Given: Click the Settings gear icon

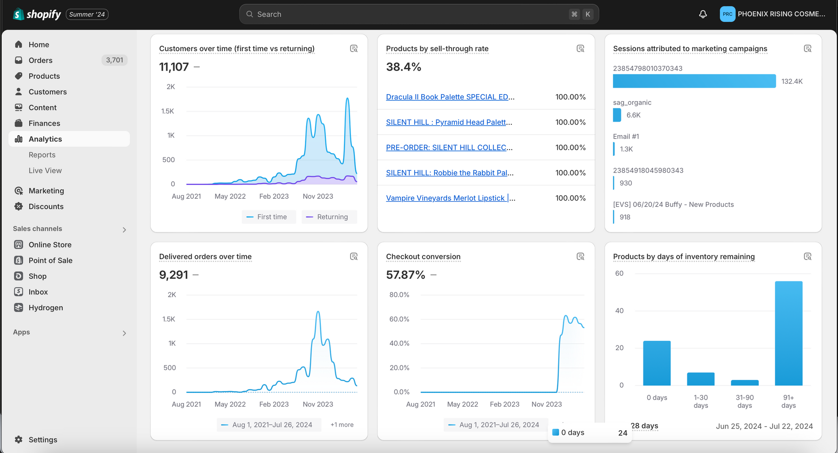Looking at the screenshot, I should [19, 439].
